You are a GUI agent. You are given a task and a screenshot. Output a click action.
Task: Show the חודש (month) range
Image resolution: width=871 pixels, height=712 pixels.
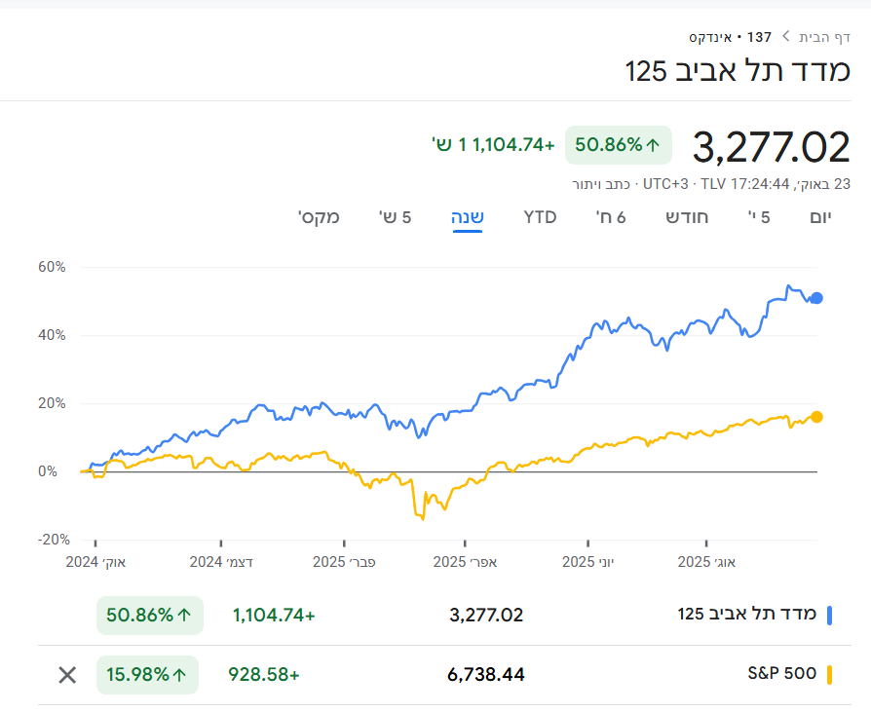tap(687, 216)
